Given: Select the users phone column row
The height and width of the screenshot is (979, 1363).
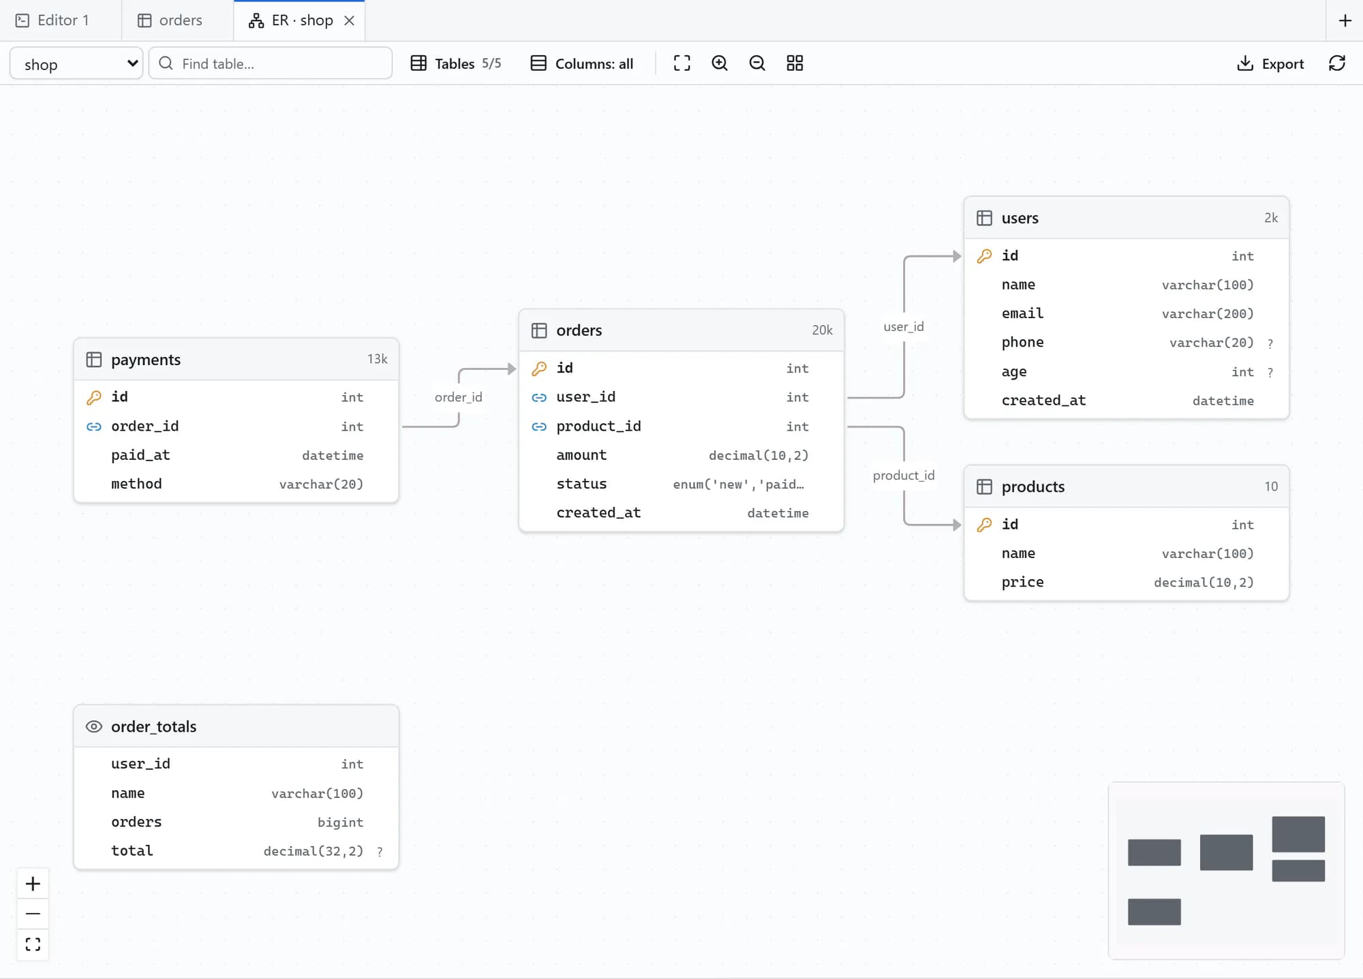Looking at the screenshot, I should (x=1127, y=342).
